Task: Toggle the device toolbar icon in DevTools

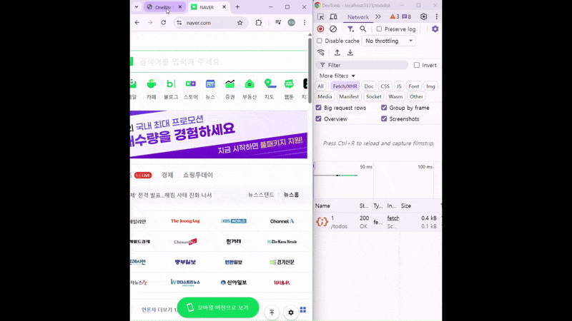Action: click(x=333, y=16)
